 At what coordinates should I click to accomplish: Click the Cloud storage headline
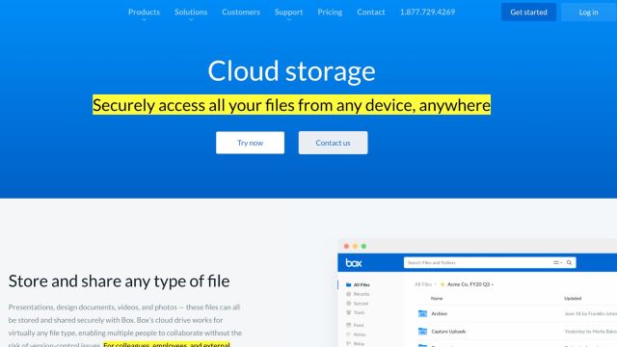click(x=291, y=71)
